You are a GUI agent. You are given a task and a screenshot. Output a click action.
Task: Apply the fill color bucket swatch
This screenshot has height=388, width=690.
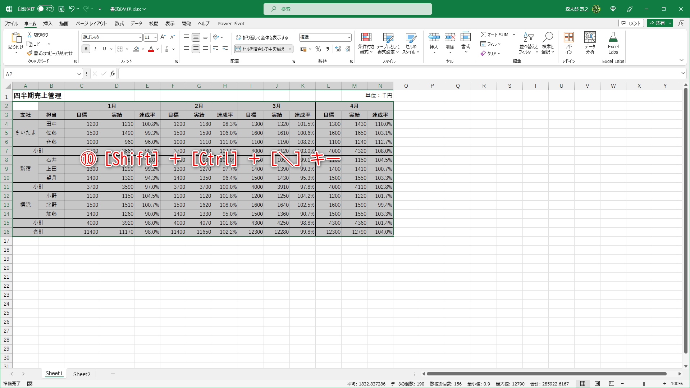pos(136,49)
